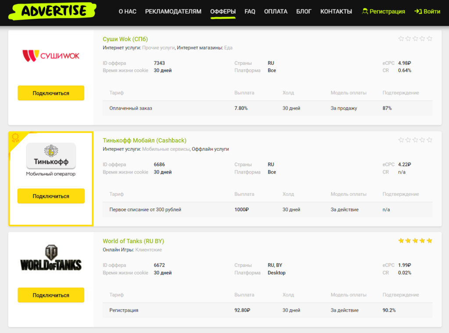Click the Мобильные сервисы category link
Viewport: 449px width, 333px height.
(x=166, y=149)
